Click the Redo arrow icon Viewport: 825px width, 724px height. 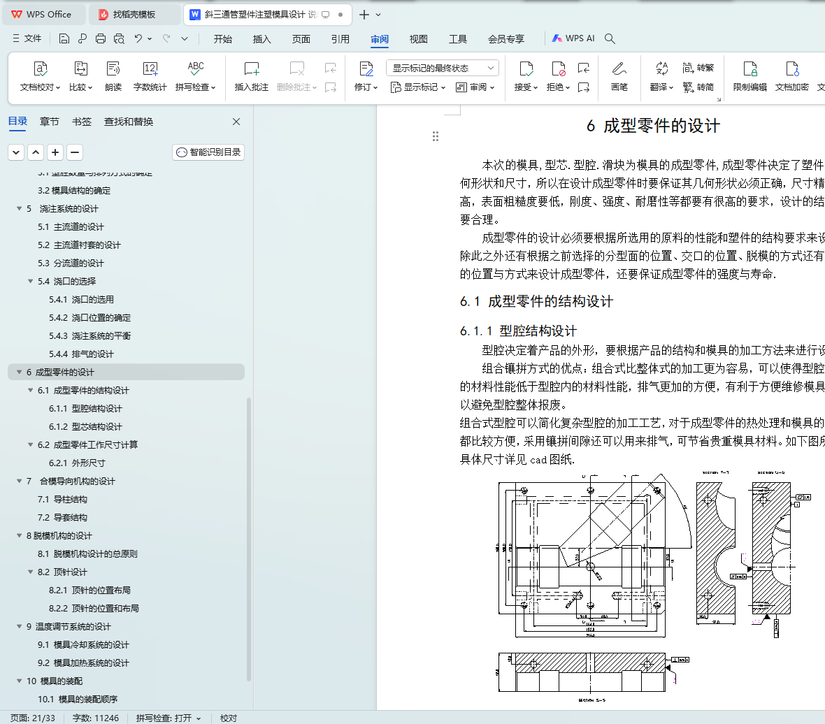point(166,38)
